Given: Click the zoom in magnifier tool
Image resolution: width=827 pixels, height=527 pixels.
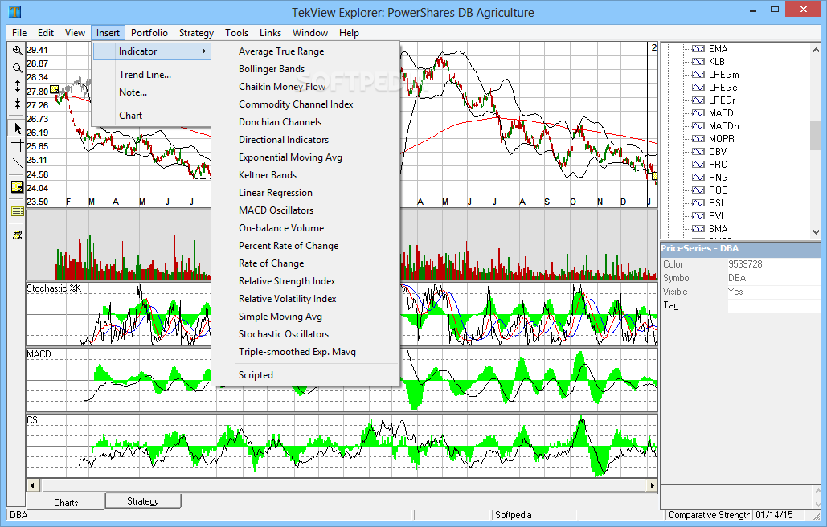Looking at the screenshot, I should click(x=18, y=51).
